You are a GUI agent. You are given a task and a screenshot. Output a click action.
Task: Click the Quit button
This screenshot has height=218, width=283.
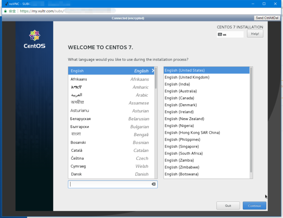pyautogui.click(x=228, y=206)
